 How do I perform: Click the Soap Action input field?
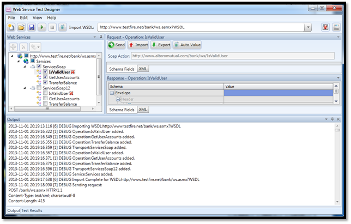(232, 55)
